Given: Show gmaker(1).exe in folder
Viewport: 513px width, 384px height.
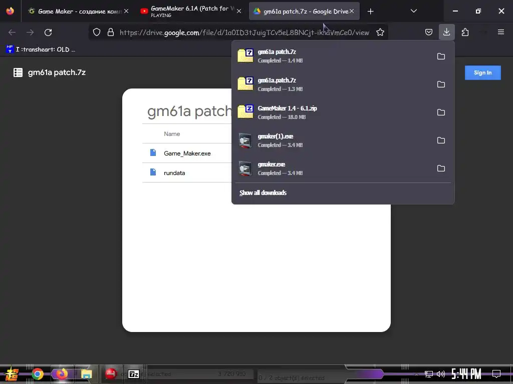Looking at the screenshot, I should (441, 140).
